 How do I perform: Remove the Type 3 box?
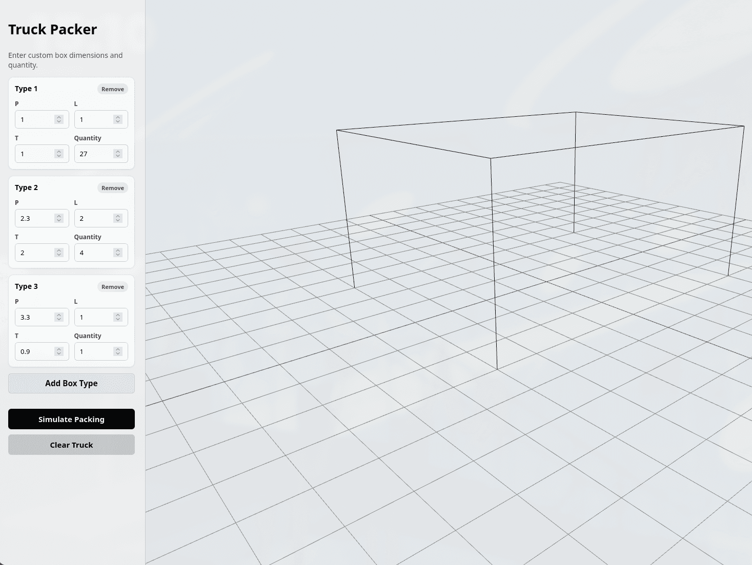tap(113, 287)
